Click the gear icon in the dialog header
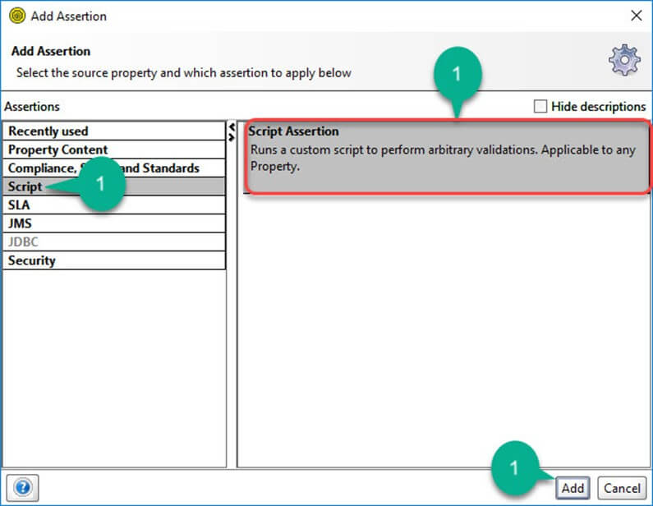Image resolution: width=653 pixels, height=506 pixels. [623, 61]
